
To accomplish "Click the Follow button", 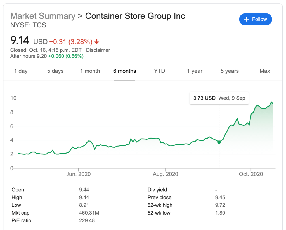I will pos(255,19).
